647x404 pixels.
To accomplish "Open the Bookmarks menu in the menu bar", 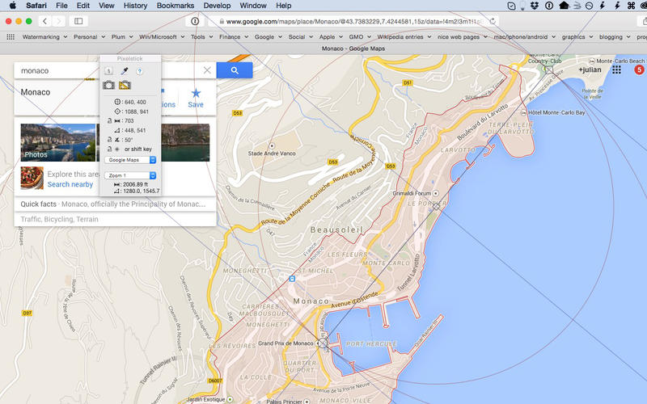I will 175,6.
